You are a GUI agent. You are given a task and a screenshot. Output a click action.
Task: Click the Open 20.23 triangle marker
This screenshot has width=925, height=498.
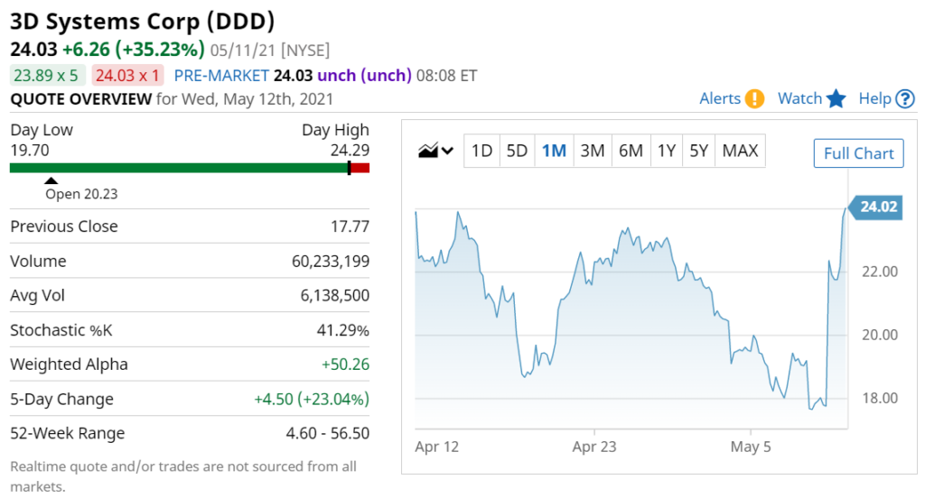[x=51, y=180]
